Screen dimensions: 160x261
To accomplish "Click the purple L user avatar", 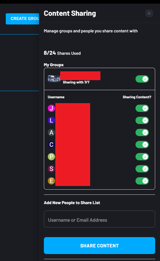I will [x=51, y=120].
